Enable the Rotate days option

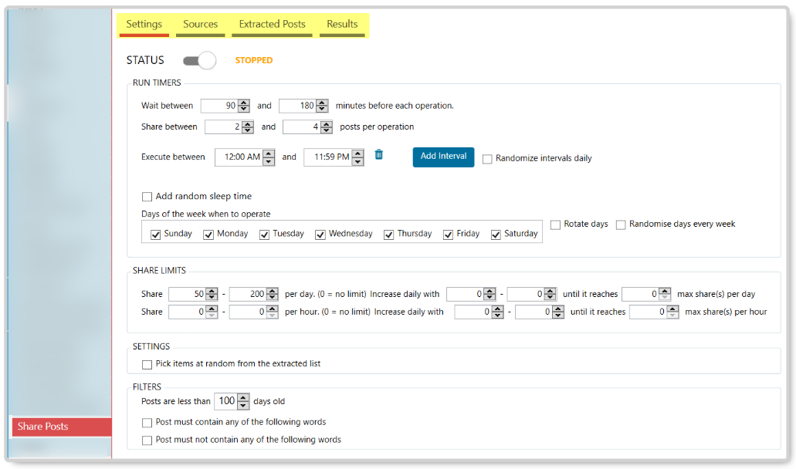click(555, 224)
